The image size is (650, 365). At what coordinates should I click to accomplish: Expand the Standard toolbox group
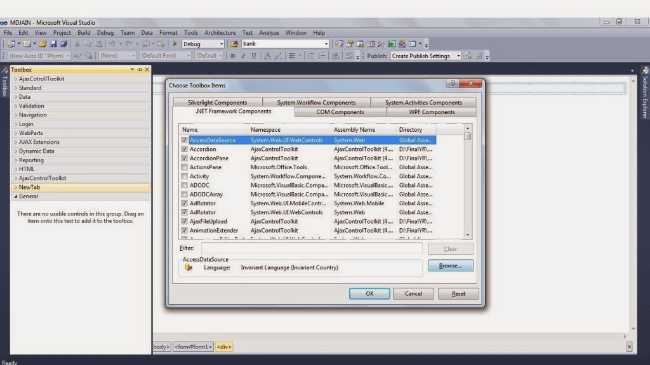(16, 87)
